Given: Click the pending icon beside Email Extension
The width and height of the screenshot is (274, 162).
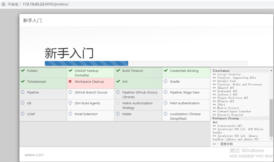Looking at the screenshot, I should (70, 114).
